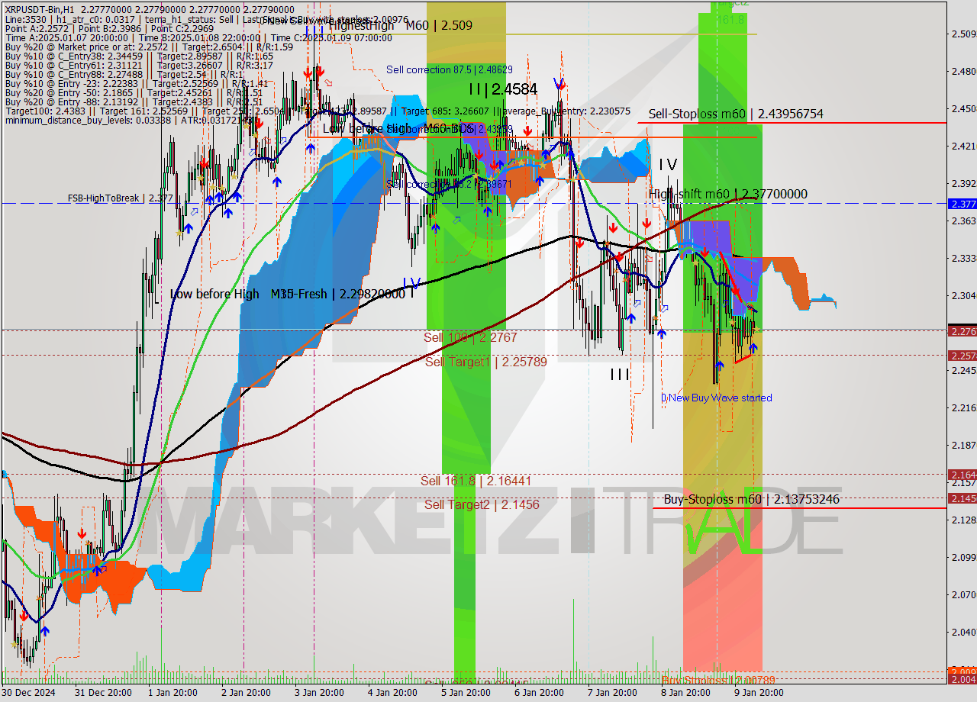
Task: Click the red 2.276 price tag on axis
Action: pos(962,331)
